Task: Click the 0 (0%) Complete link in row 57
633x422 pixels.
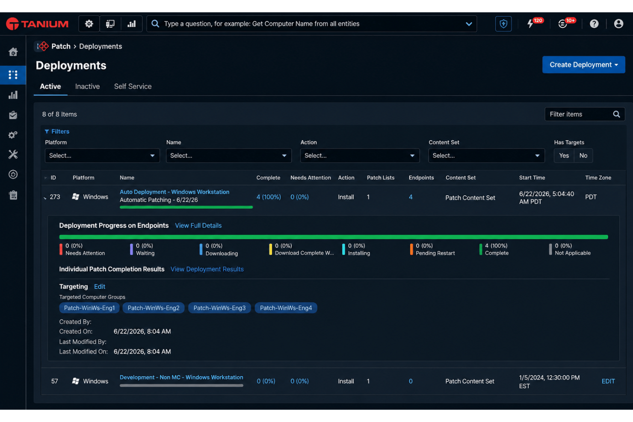Action: (x=266, y=381)
